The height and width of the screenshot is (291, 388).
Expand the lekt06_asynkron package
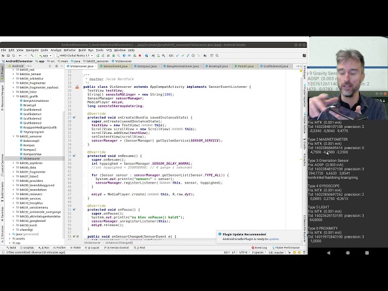click(x=13, y=163)
